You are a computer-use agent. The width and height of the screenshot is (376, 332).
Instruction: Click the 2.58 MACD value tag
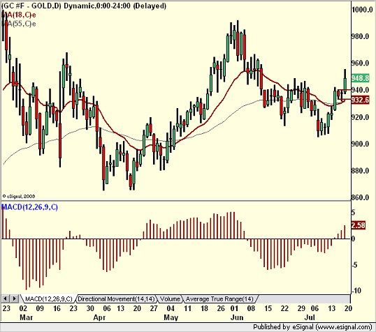[x=359, y=225]
